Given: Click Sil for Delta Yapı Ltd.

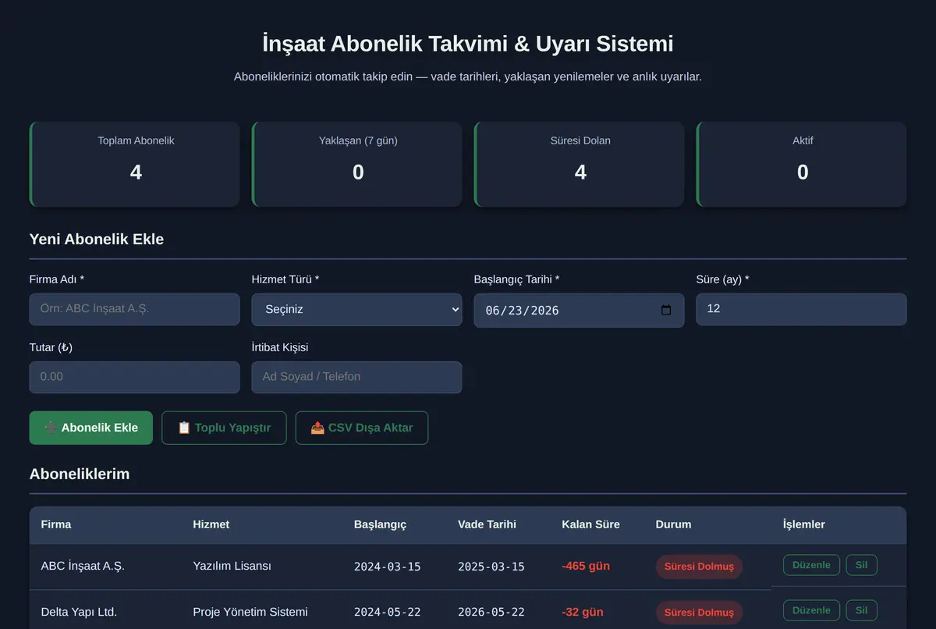Looking at the screenshot, I should point(861,610).
